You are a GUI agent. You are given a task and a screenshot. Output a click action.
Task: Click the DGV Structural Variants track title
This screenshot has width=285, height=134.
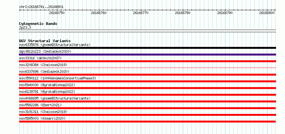(45, 41)
